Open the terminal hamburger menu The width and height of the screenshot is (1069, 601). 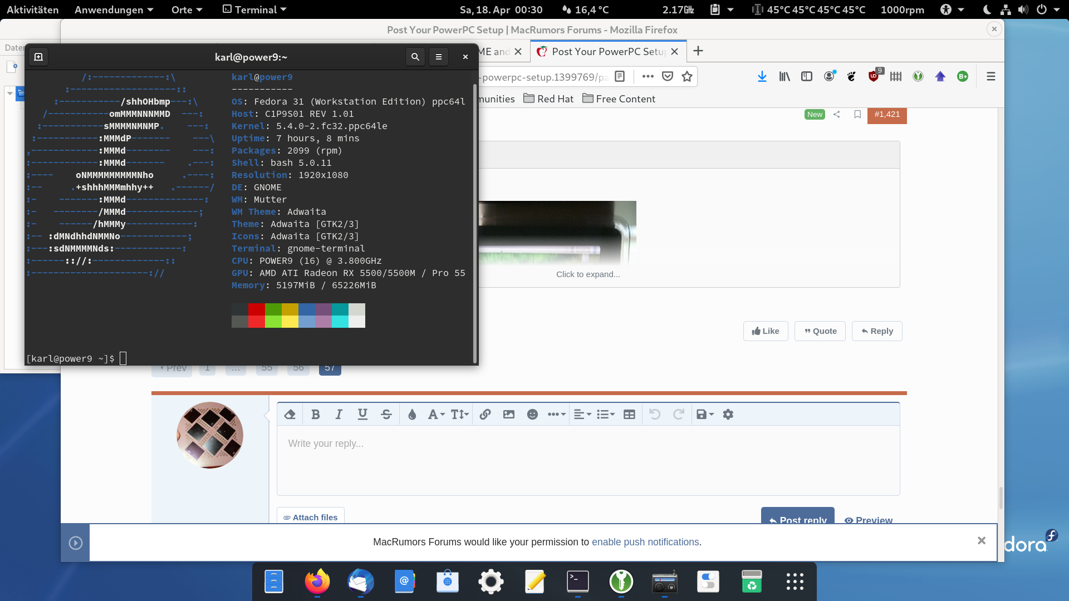pos(439,57)
